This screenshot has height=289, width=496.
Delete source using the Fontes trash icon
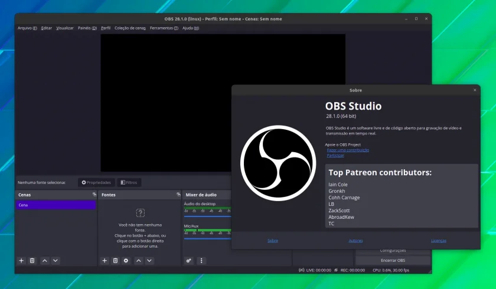(116, 261)
